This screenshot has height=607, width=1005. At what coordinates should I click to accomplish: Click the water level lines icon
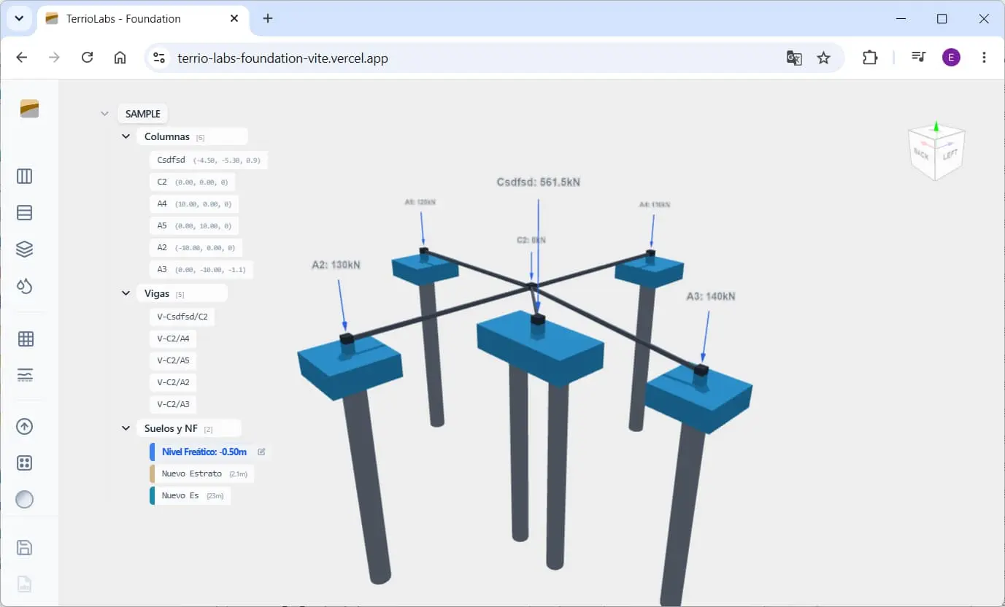click(x=25, y=376)
